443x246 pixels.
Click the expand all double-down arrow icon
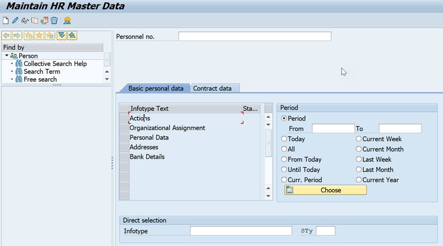[61, 36]
